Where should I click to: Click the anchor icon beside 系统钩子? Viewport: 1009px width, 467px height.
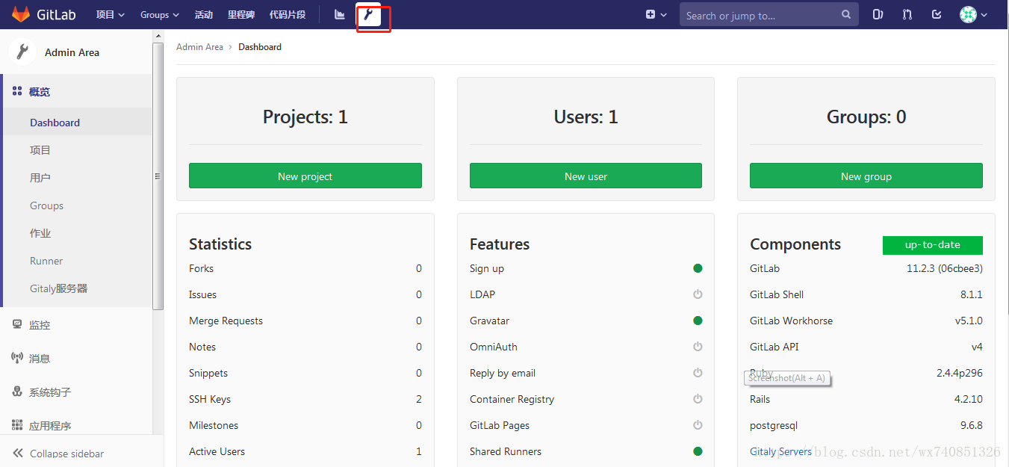(x=17, y=392)
